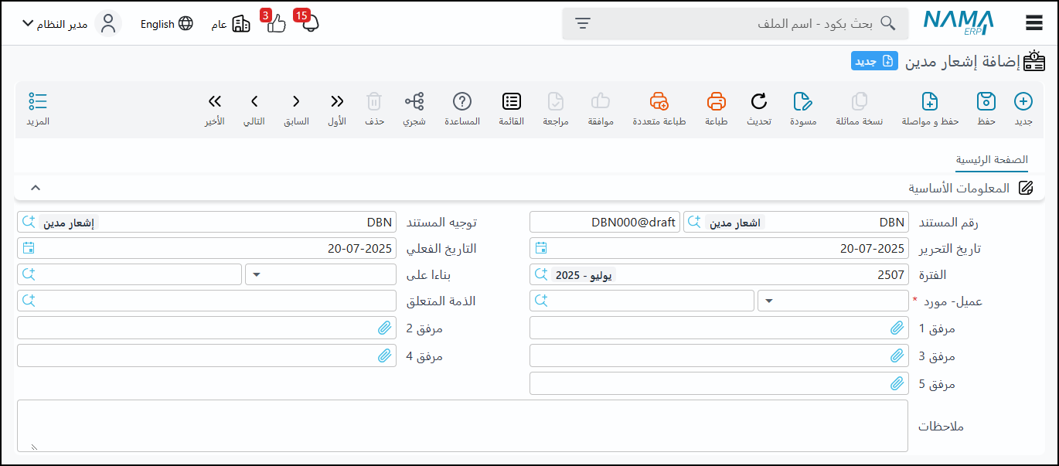Click the Save and Continue (حفظ و مواصلة) icon
1059x466 pixels.
click(x=930, y=102)
